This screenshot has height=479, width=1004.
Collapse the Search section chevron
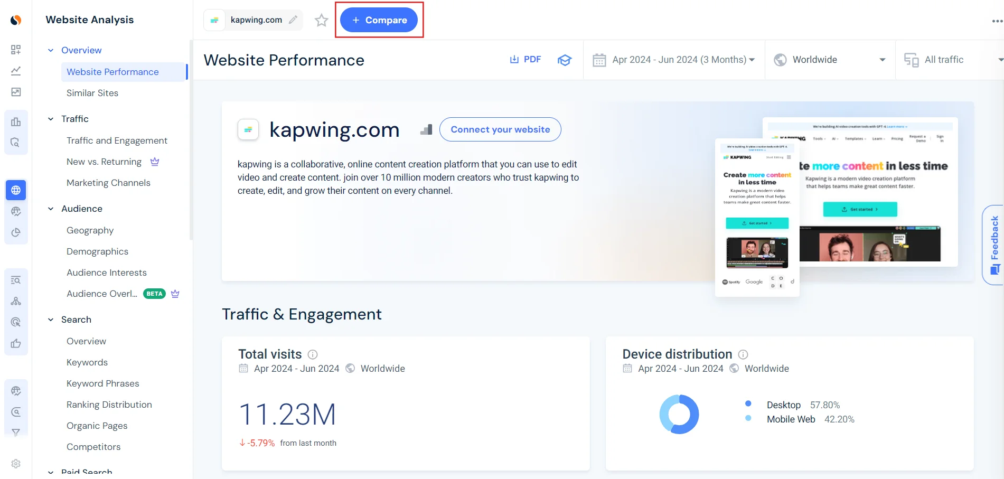[51, 320]
